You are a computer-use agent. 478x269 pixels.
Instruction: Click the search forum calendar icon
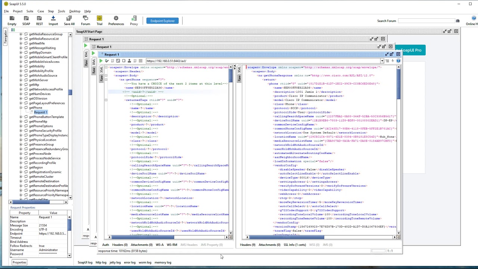(x=457, y=21)
